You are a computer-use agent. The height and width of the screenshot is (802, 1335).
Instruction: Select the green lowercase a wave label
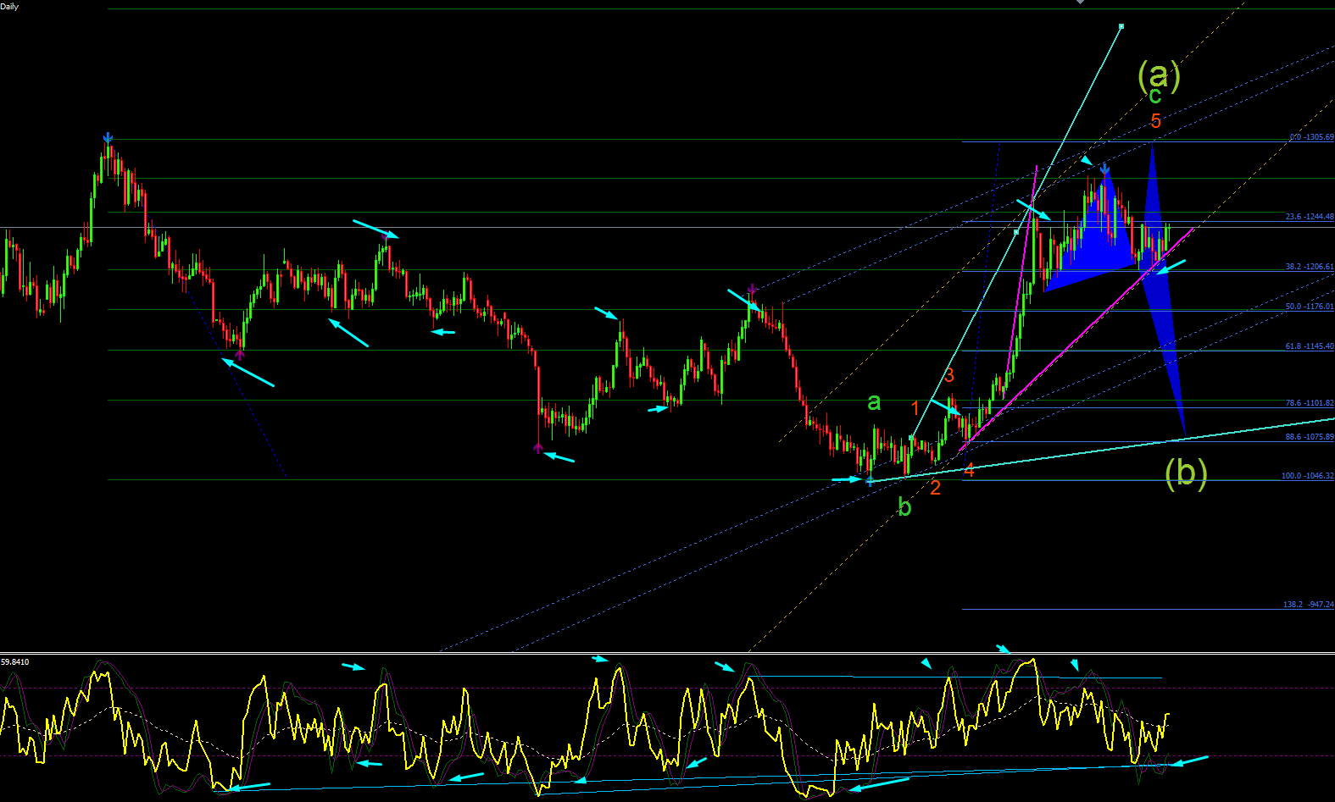click(874, 402)
